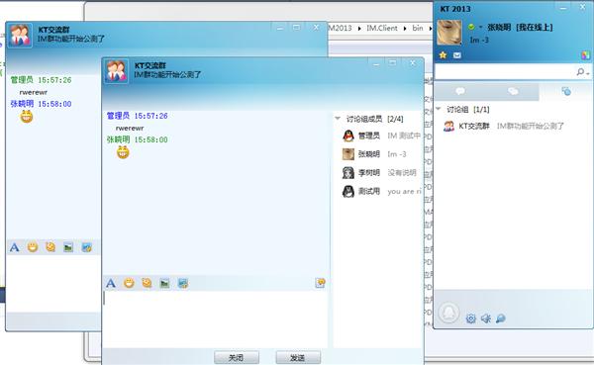The width and height of the screenshot is (594, 365).
Task: Switch to the groups tab in main panel
Action: (513, 91)
